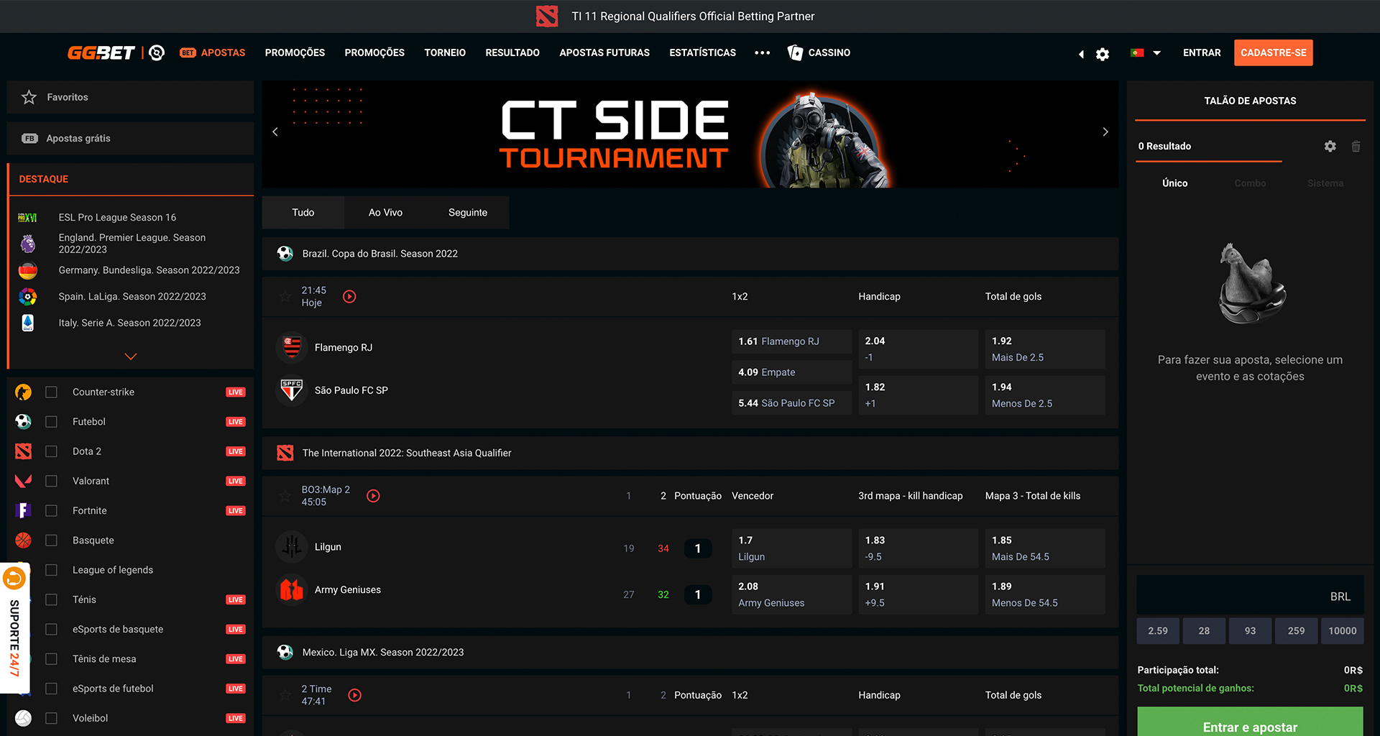The width and height of the screenshot is (1380, 736).
Task: Click the Basquete basketball icon
Action: click(23, 540)
